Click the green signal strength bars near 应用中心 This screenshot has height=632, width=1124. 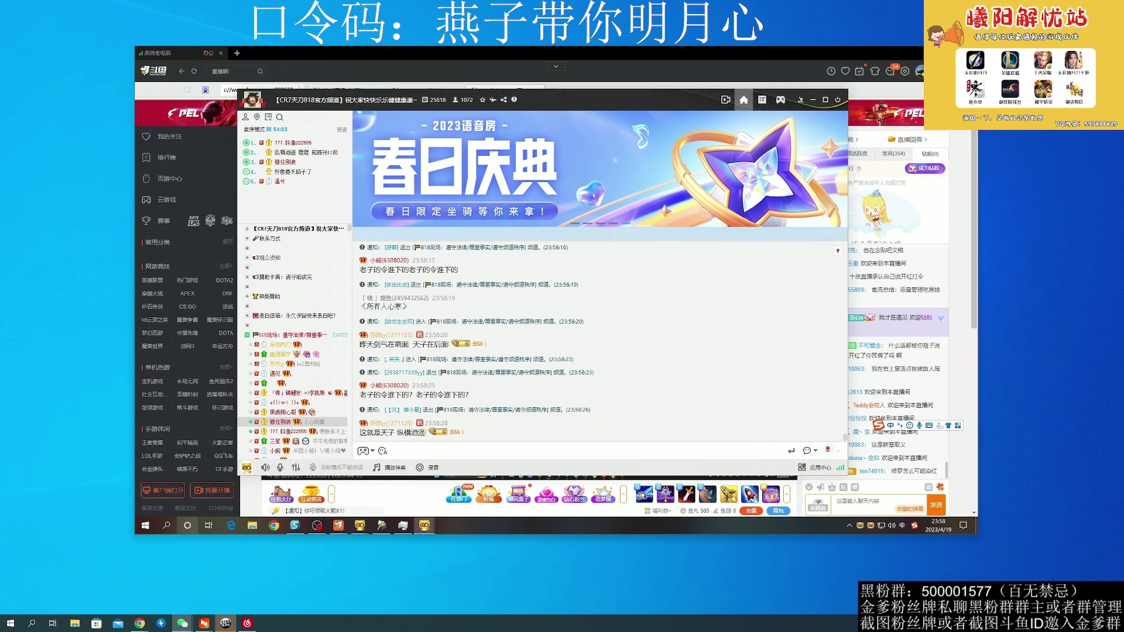[x=839, y=468]
